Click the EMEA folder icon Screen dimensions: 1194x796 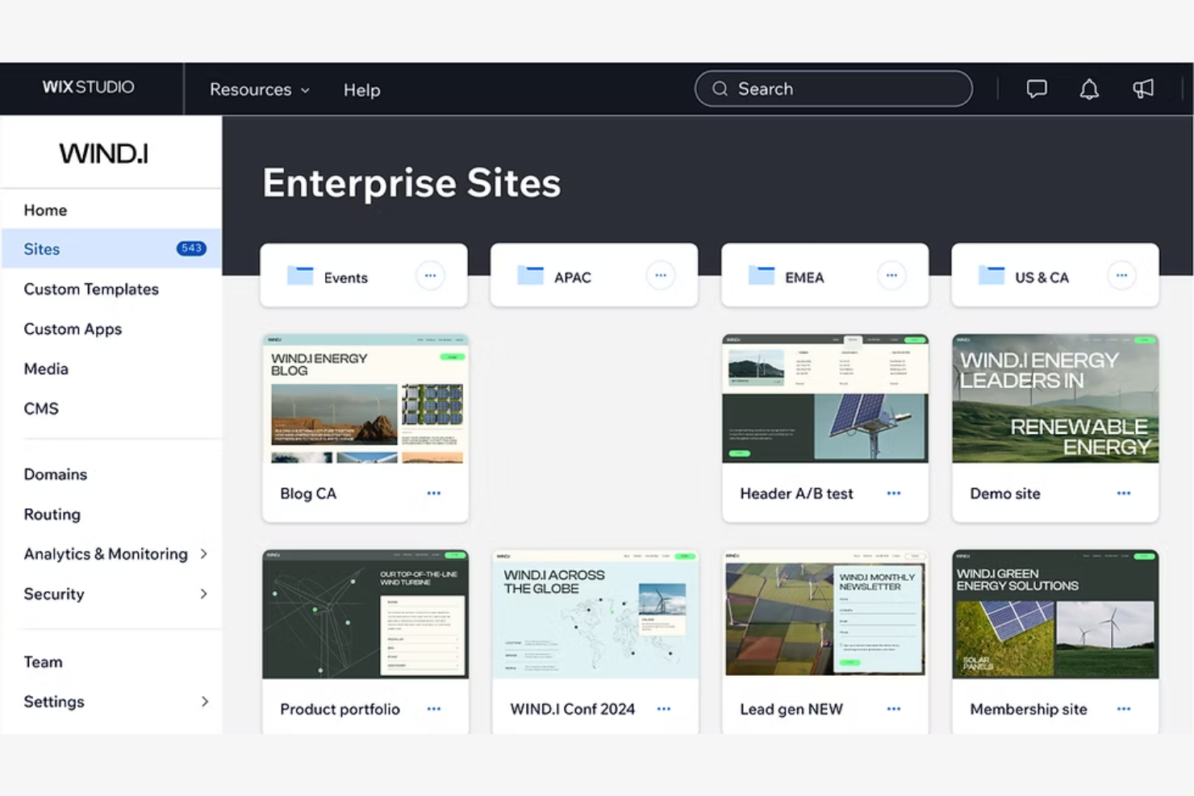coord(761,276)
